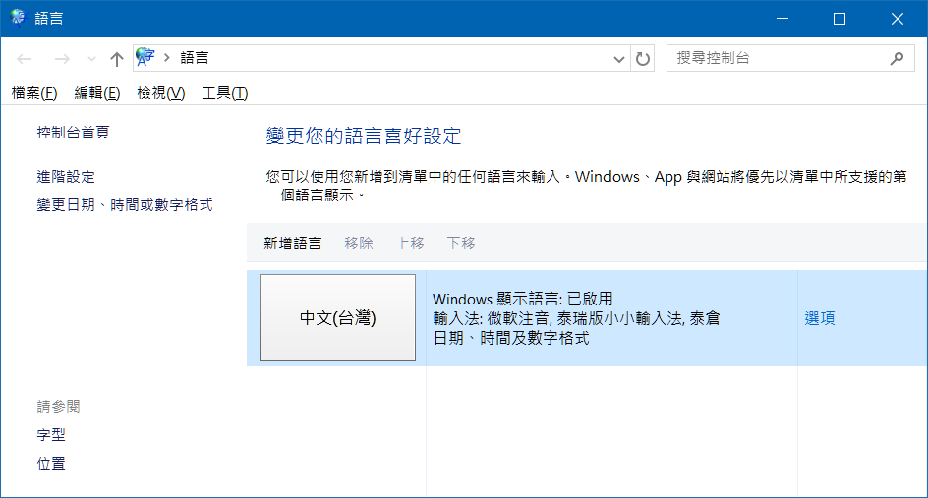This screenshot has height=498, width=928.
Task: Click 下移 in the language toolbar
Action: coord(460,243)
